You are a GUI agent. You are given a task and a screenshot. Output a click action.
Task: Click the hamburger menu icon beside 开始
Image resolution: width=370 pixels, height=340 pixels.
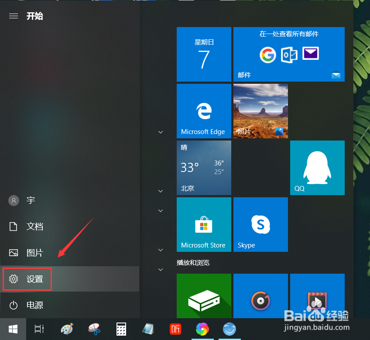(14, 16)
